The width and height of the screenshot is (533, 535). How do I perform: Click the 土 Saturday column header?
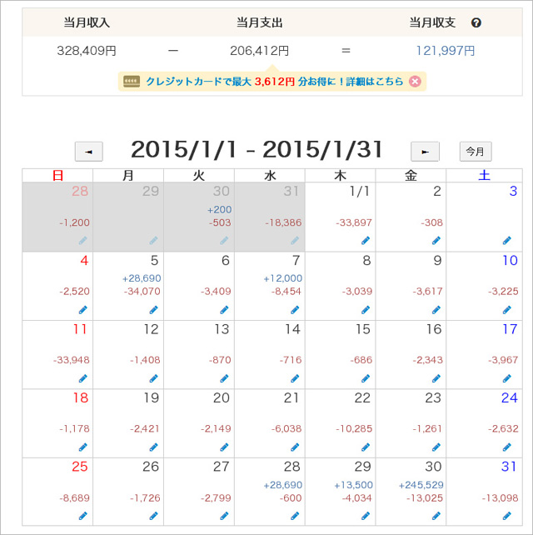[x=484, y=176]
